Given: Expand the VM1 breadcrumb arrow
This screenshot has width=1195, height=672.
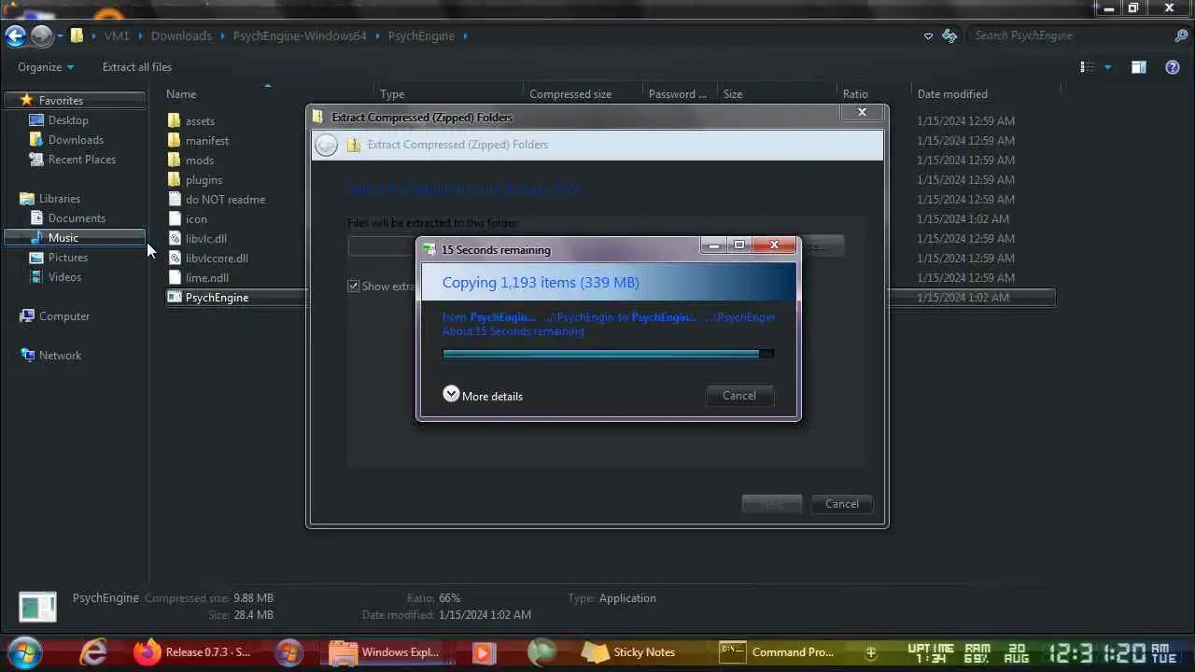Looking at the screenshot, I should point(141,35).
